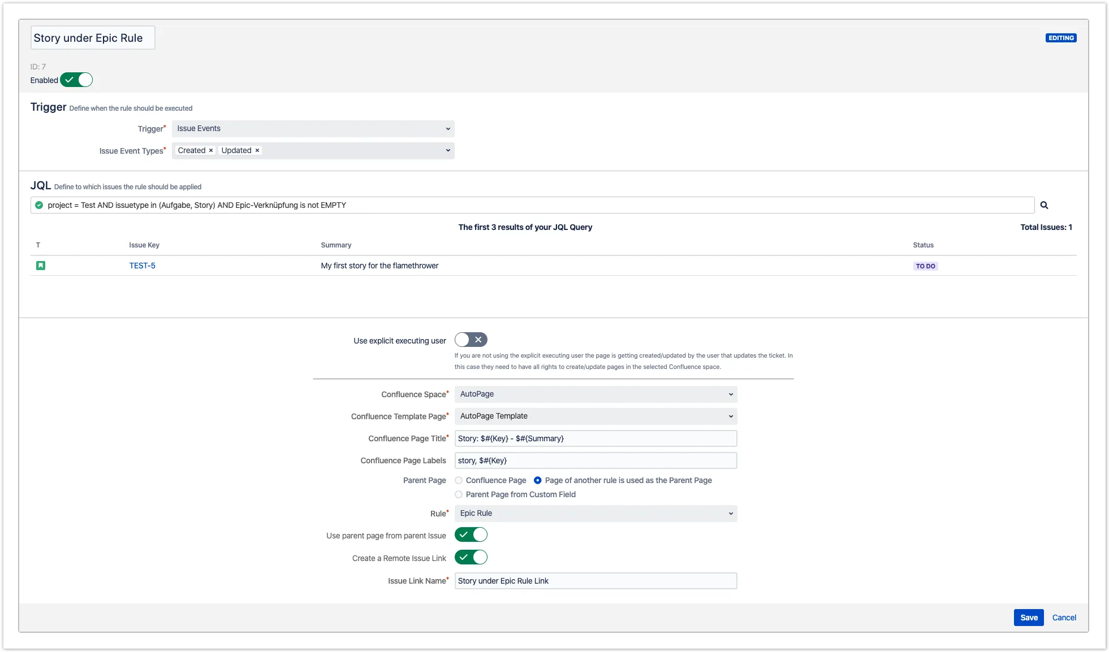Viewport: 1109px width, 652px height.
Task: Click the green JQL valid checkmark icon
Action: pos(39,205)
